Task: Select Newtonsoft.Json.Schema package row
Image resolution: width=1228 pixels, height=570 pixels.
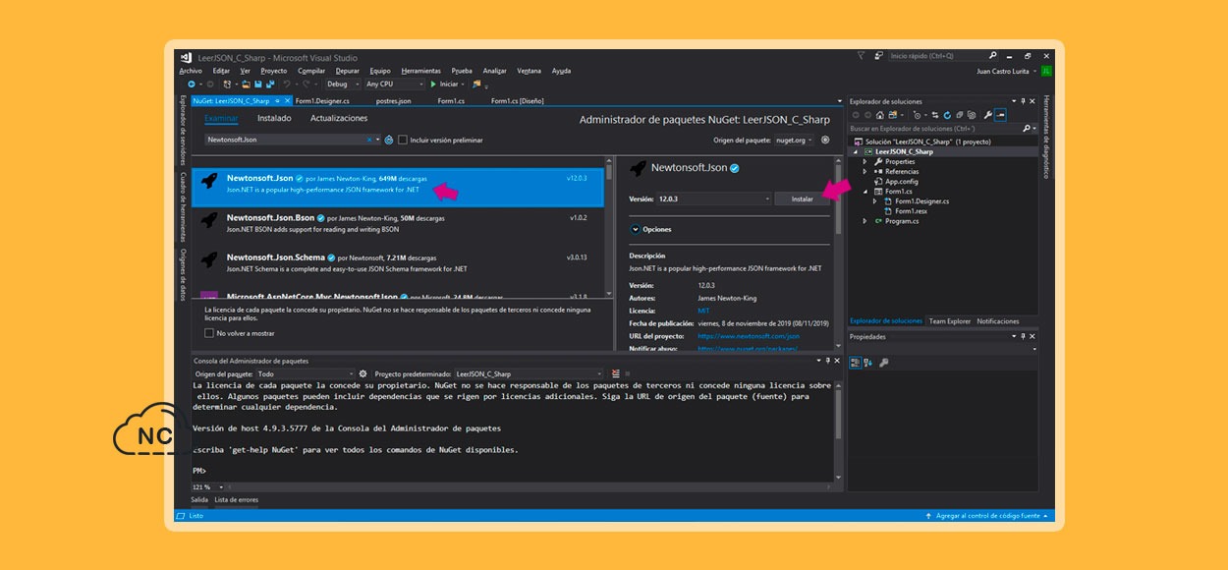Action: [x=398, y=262]
